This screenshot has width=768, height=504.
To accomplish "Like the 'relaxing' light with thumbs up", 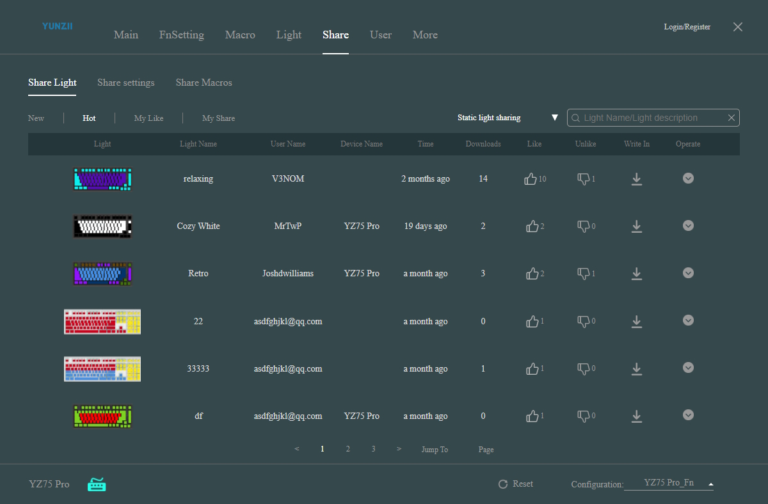I will (x=531, y=179).
